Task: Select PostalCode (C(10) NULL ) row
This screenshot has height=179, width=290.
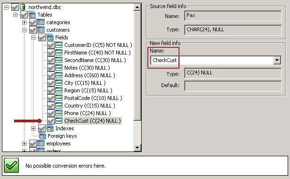Action: (93, 98)
